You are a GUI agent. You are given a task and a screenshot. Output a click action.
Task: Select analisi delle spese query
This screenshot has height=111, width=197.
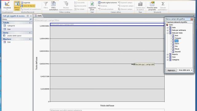click(14, 36)
